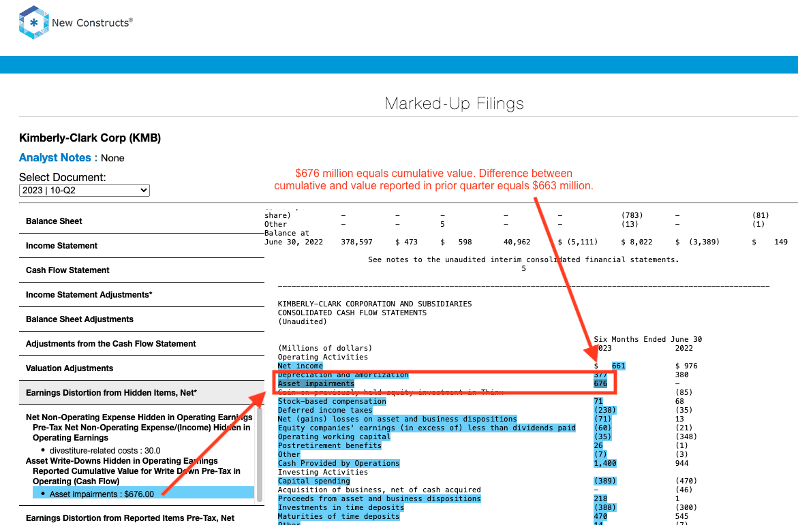Click the Maturities of time deposits label
The width and height of the screenshot is (798, 525).
tap(339, 516)
